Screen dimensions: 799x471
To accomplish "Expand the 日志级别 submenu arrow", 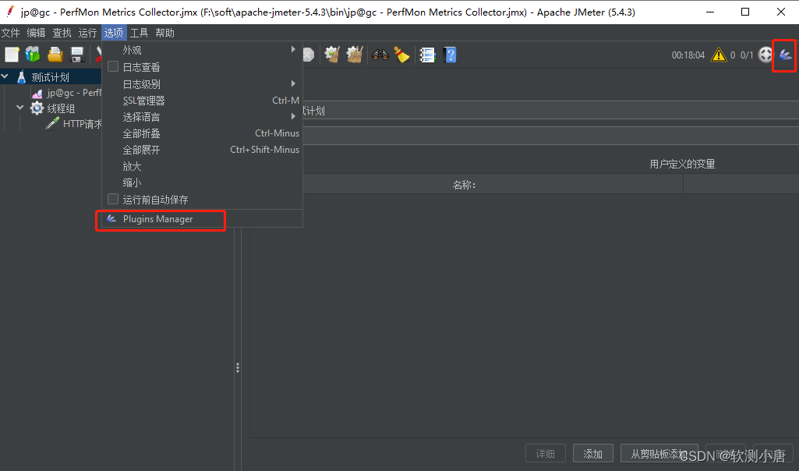I will coord(293,83).
